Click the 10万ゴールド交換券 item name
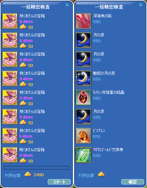 pyautogui.click(x=108, y=150)
